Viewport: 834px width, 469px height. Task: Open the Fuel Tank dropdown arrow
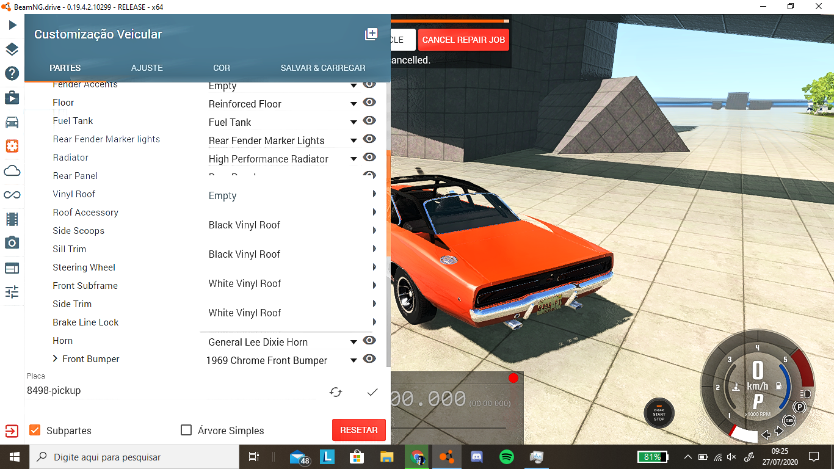click(354, 123)
